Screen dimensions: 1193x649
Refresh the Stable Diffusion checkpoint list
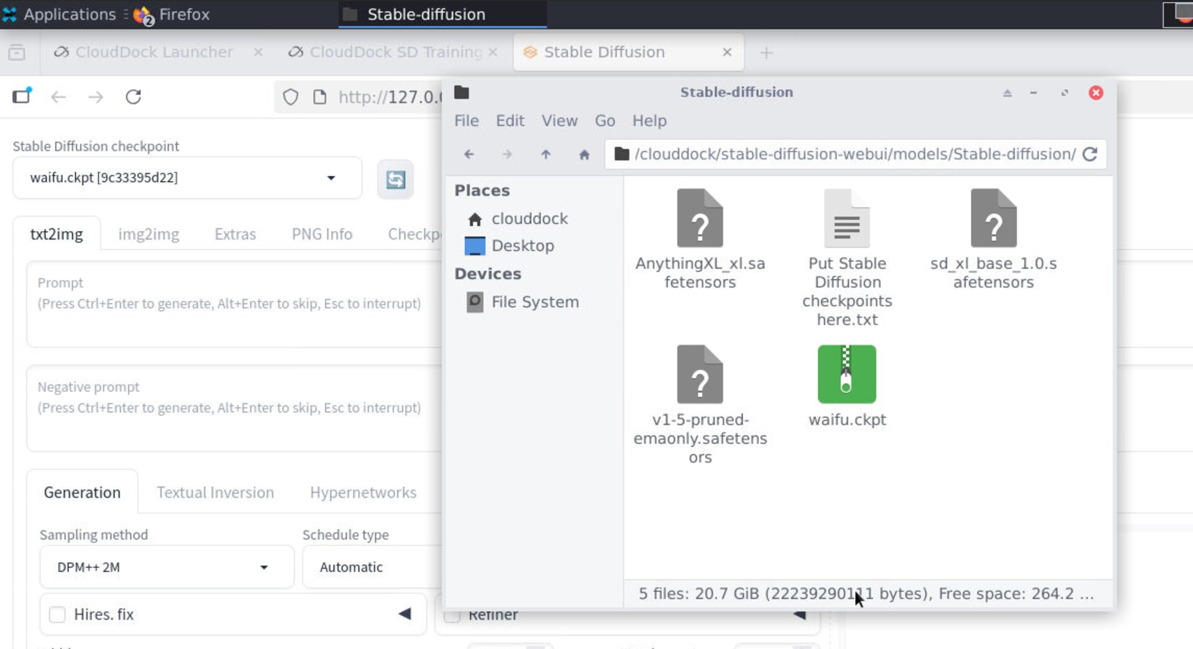[x=395, y=179]
